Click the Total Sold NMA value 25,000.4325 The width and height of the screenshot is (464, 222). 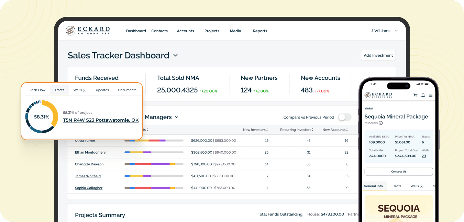(x=177, y=90)
